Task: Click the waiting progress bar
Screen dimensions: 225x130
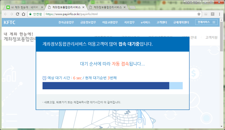Action: [112, 86]
